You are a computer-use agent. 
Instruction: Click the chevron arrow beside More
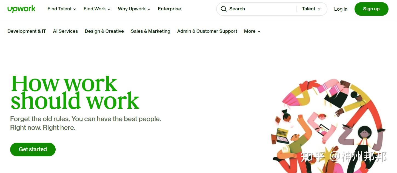259,31
